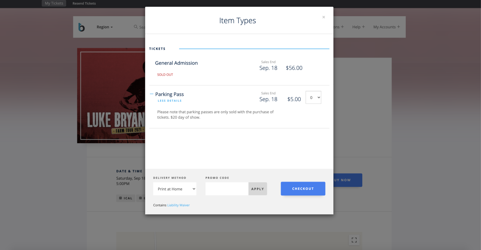Expand the Help menu
Image resolution: width=481 pixels, height=250 pixels.
click(x=358, y=27)
